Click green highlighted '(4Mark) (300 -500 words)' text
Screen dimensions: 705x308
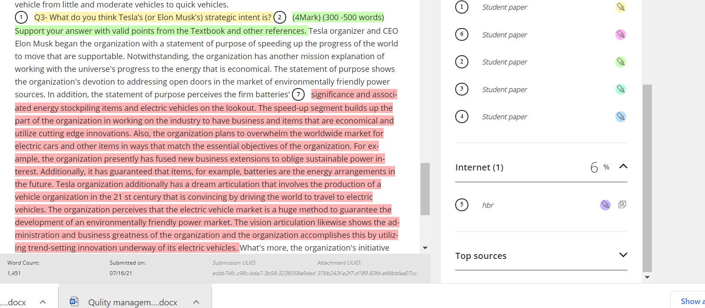(x=338, y=18)
